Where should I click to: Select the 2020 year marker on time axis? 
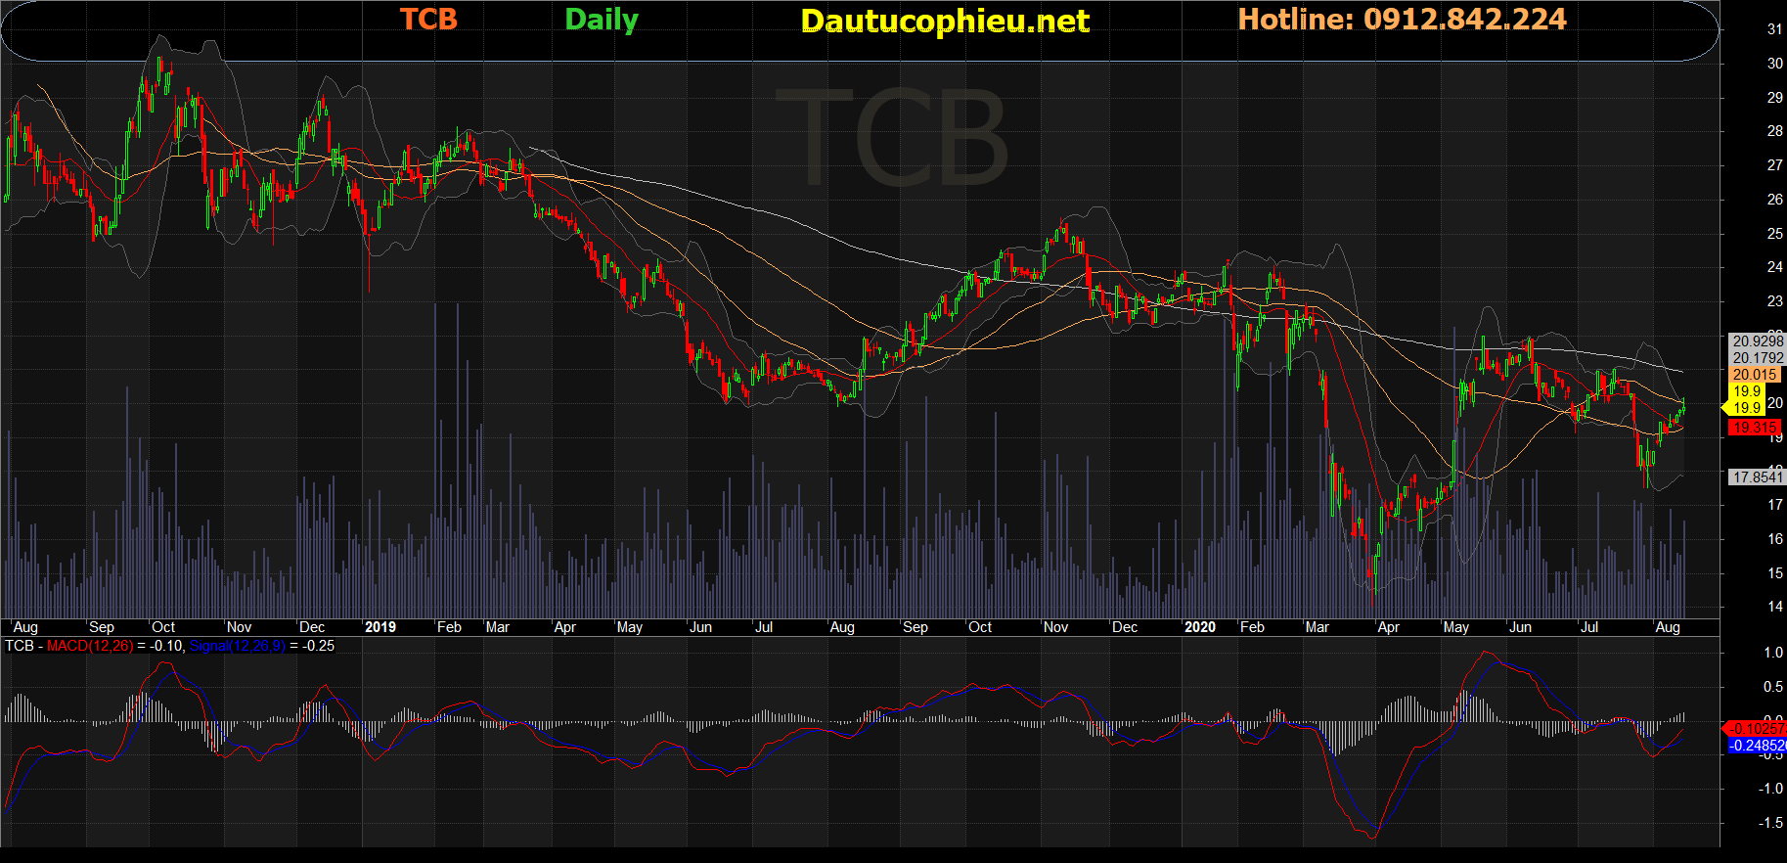click(x=1199, y=627)
